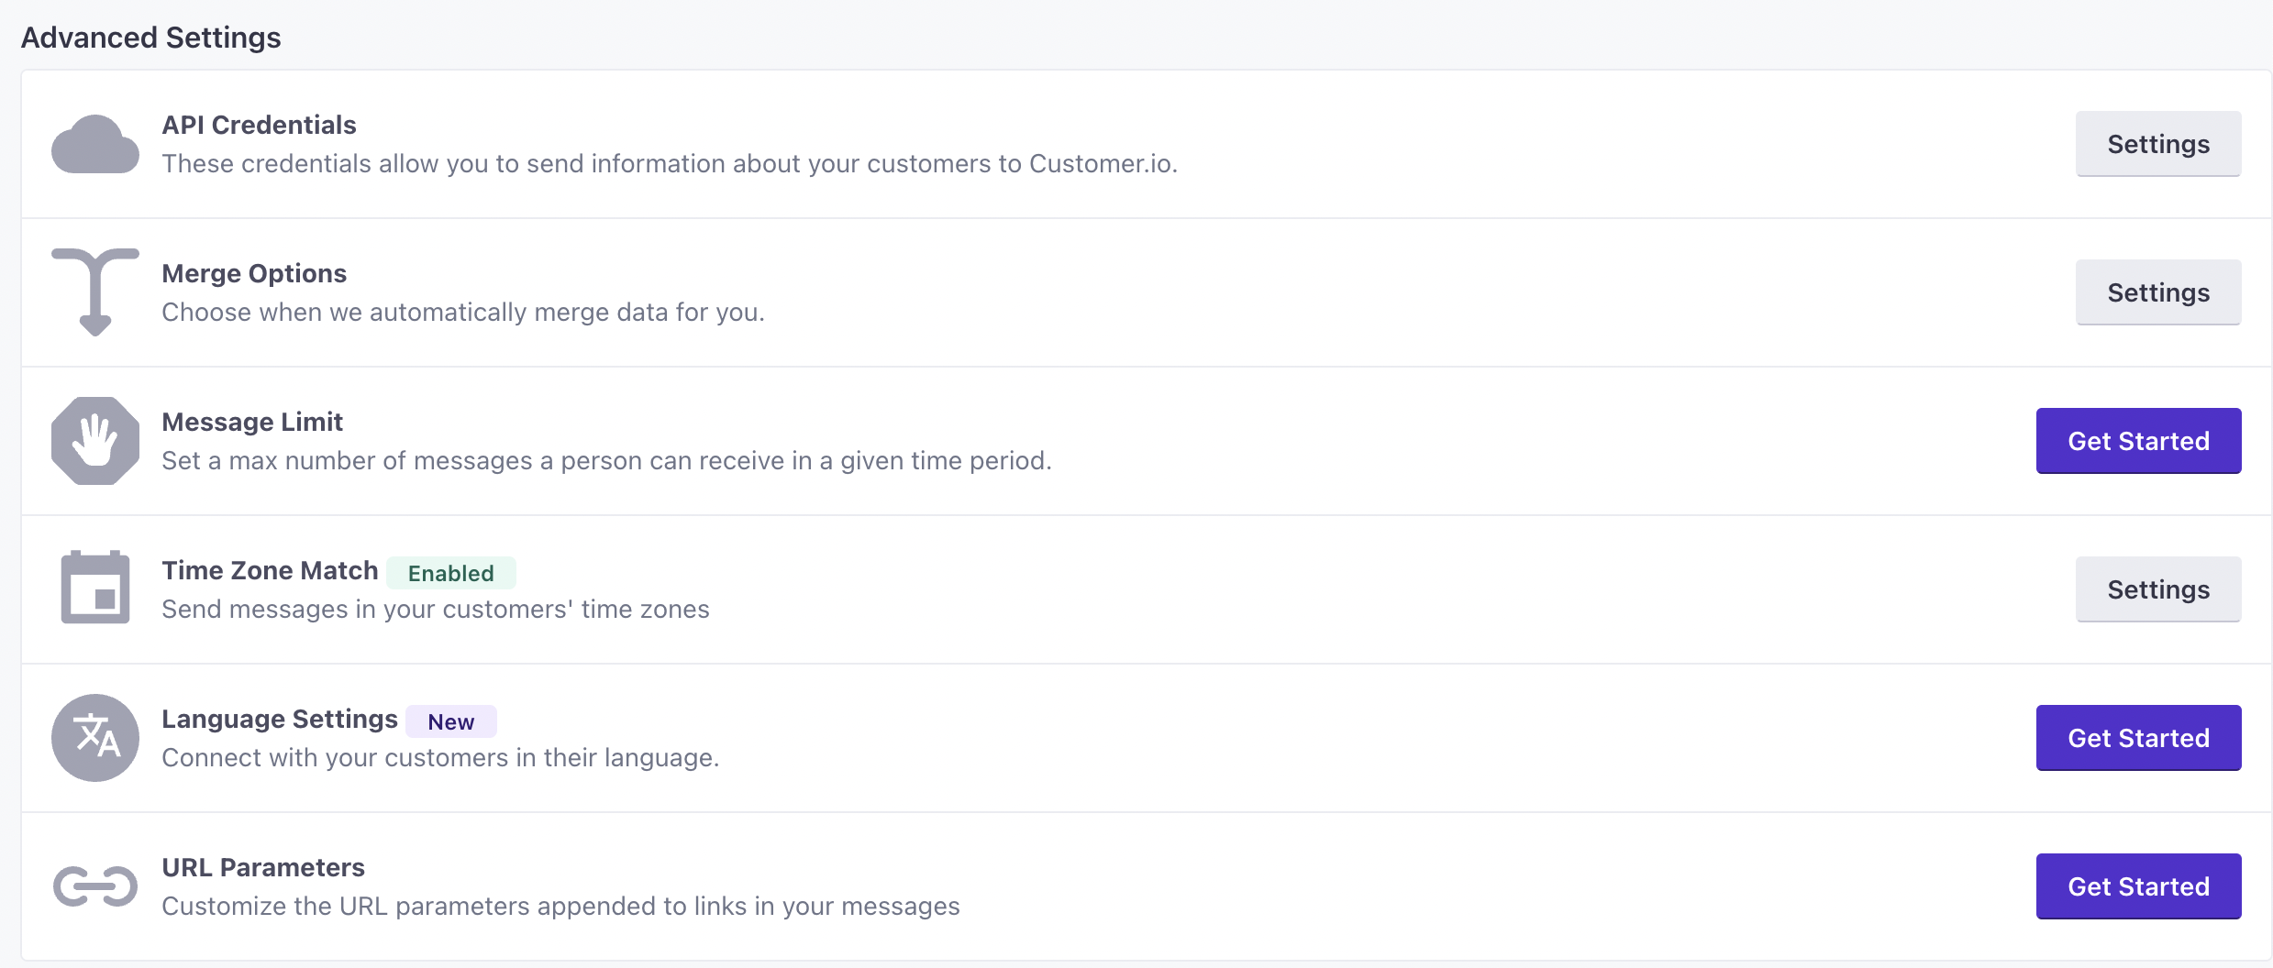This screenshot has height=968, width=2273.
Task: Click the Time Zone Match calendar icon
Action: point(95,588)
